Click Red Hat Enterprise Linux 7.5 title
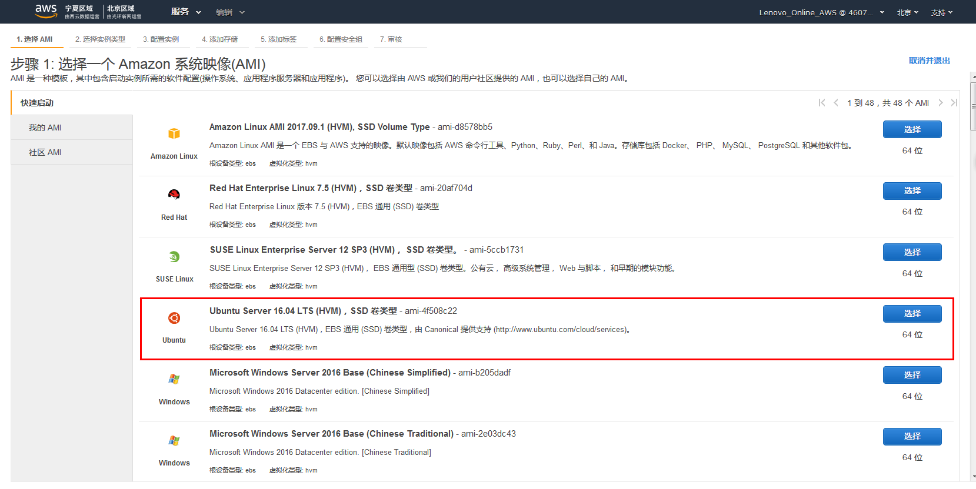Screen dimensions: 976x489 (x=311, y=188)
